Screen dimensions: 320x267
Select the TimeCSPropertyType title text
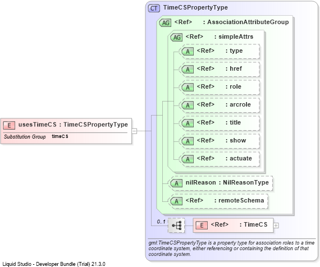(195, 7)
